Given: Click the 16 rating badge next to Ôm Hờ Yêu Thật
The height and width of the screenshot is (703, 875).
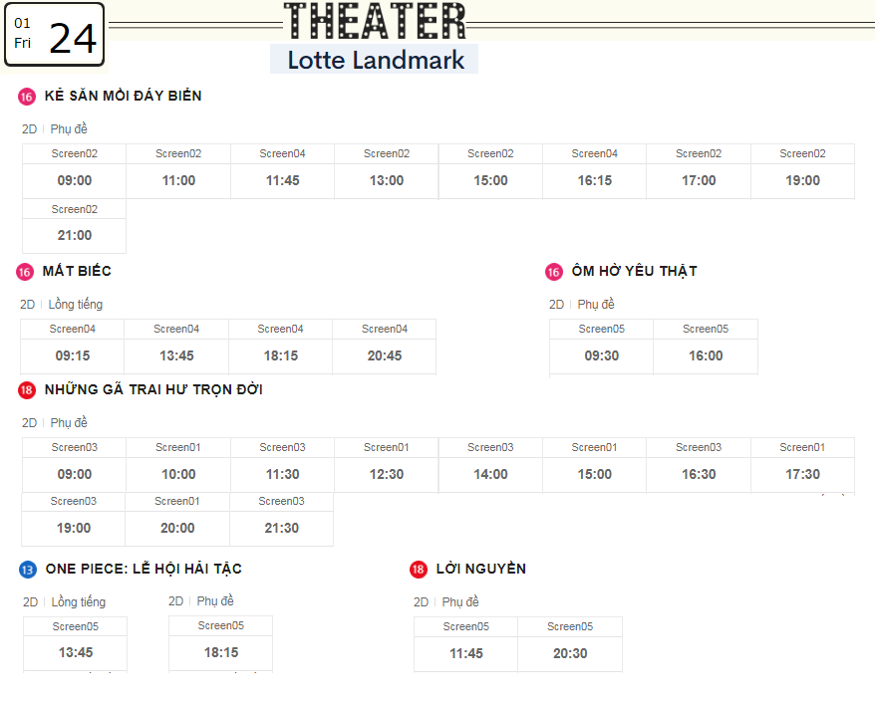Looking at the screenshot, I should point(553,272).
